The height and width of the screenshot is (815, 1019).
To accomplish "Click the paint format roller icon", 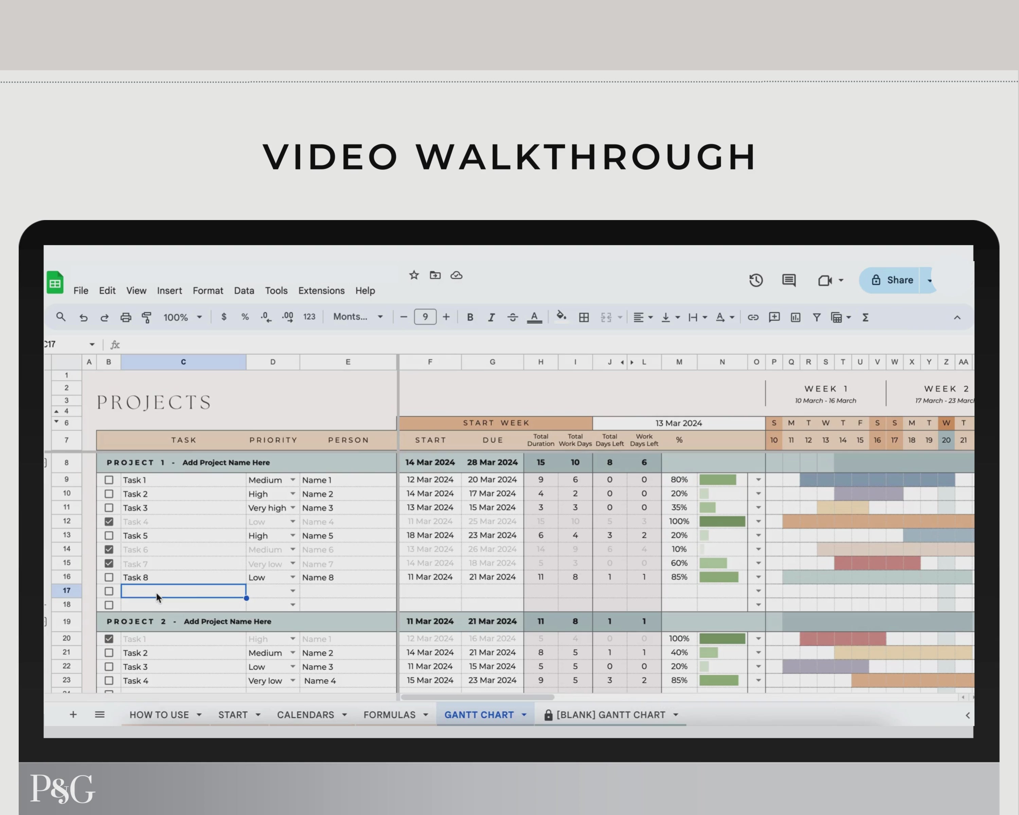I will pyautogui.click(x=146, y=318).
